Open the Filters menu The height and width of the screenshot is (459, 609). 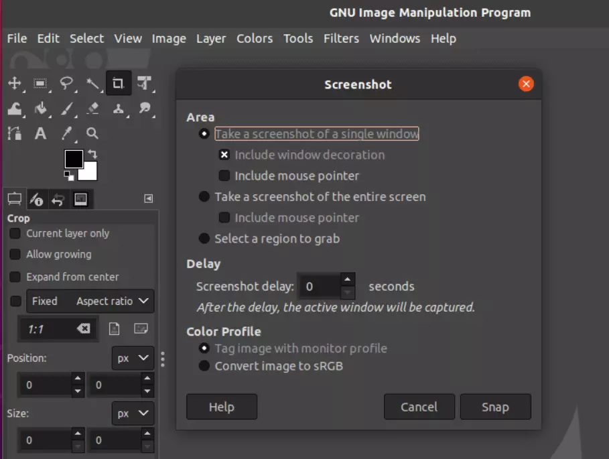point(342,38)
